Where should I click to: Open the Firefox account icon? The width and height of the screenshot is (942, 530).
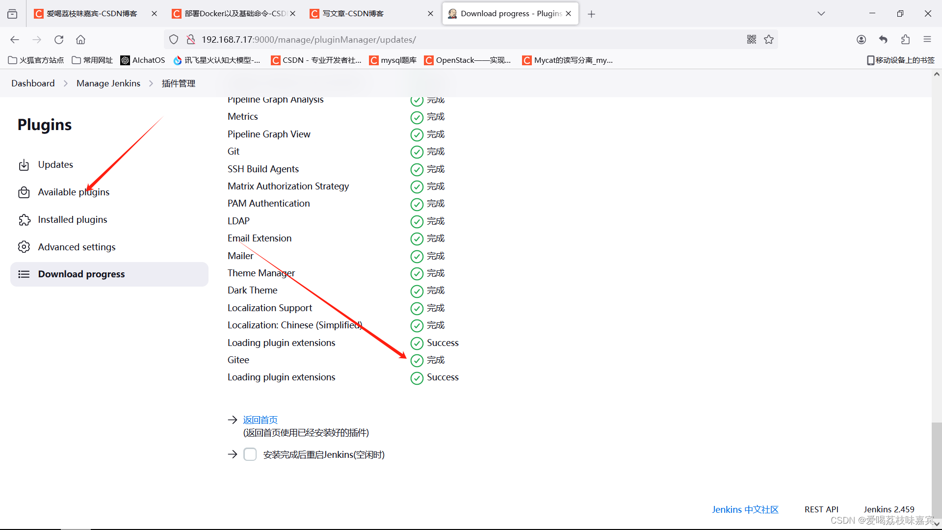coord(861,39)
